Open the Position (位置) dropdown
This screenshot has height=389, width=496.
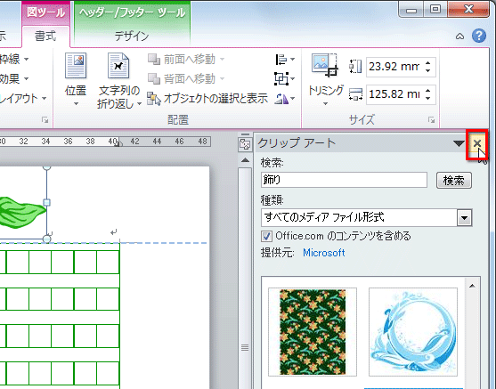[76, 103]
